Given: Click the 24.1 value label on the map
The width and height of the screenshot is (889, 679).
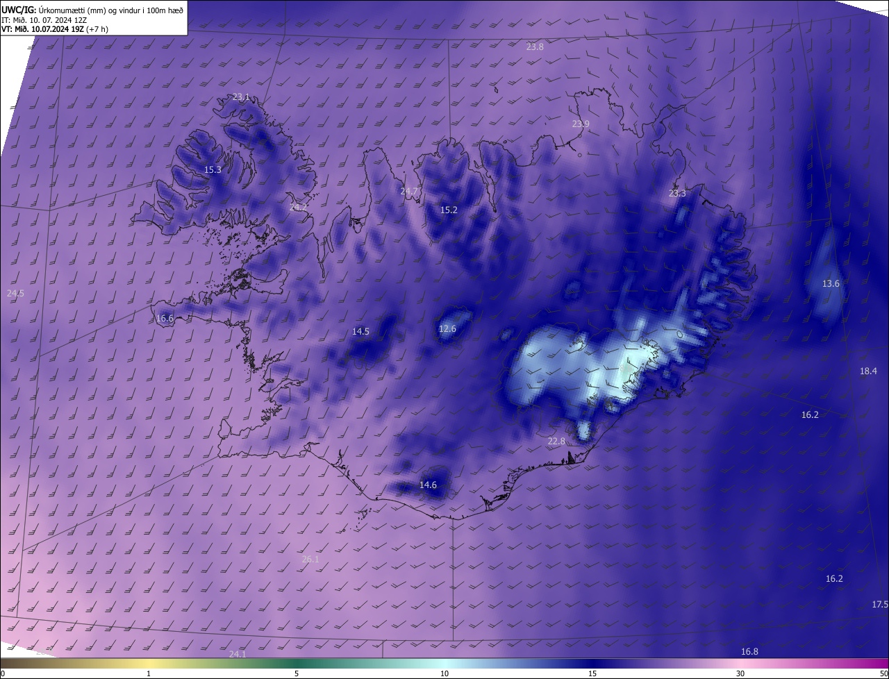Looking at the screenshot, I should pos(238,654).
